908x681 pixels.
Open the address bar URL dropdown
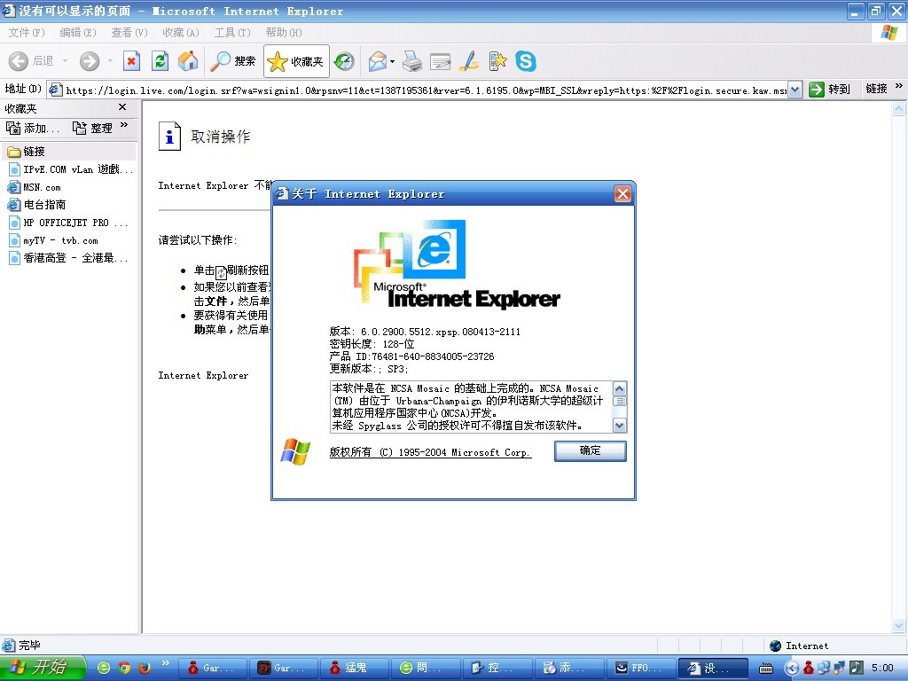coord(795,90)
